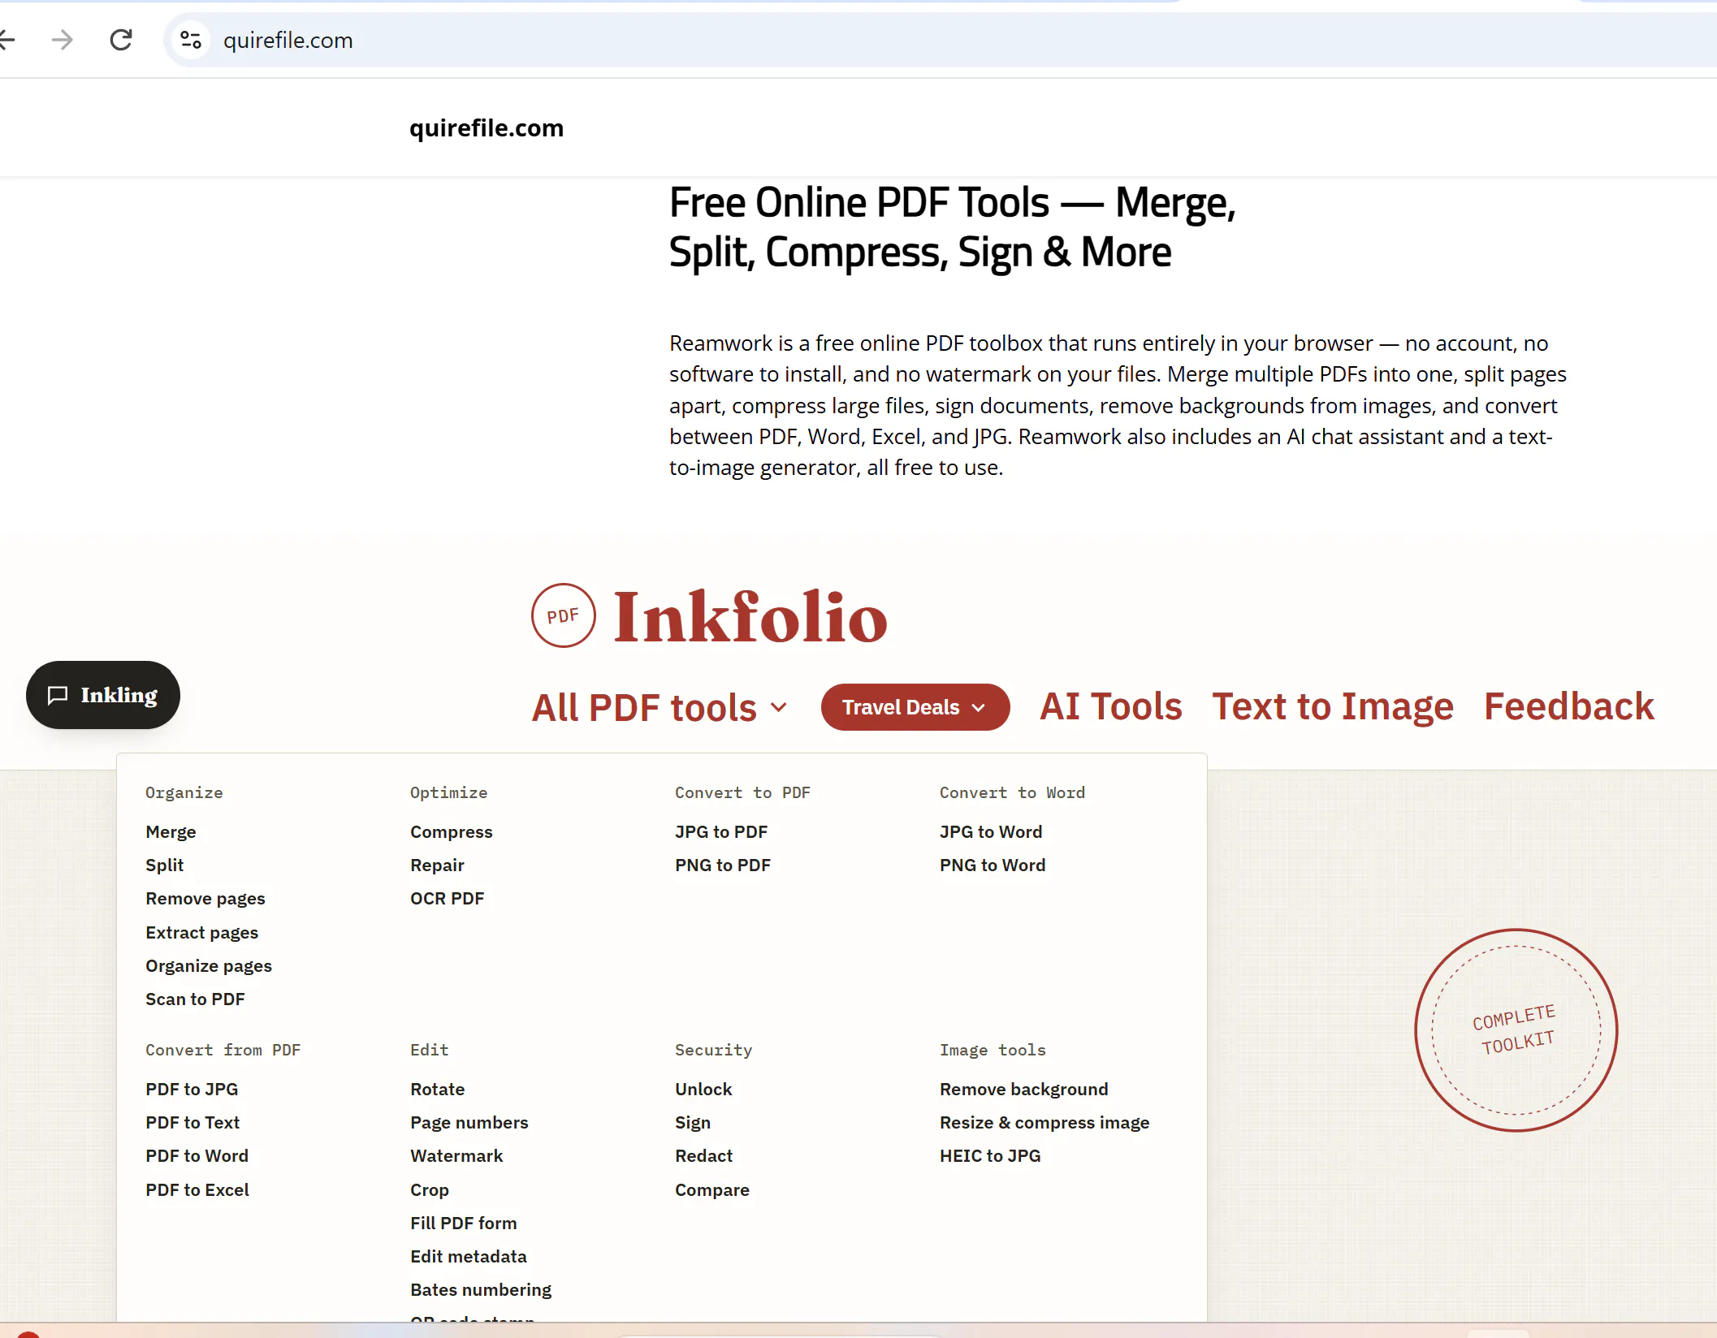Select Extract pages
The height and width of the screenshot is (1338, 1717).
202,932
